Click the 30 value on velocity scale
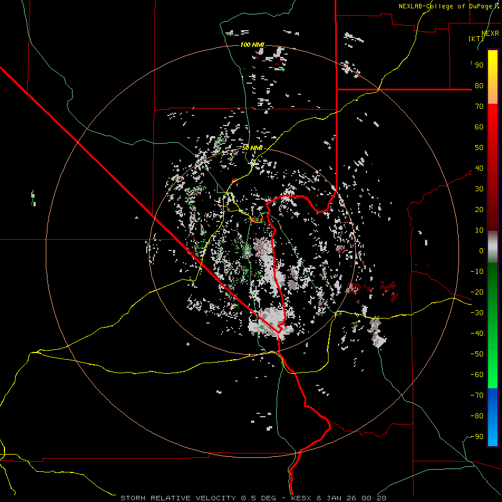This screenshot has width=502, height=502. pos(479,189)
